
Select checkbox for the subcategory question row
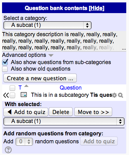click(x=12, y=95)
